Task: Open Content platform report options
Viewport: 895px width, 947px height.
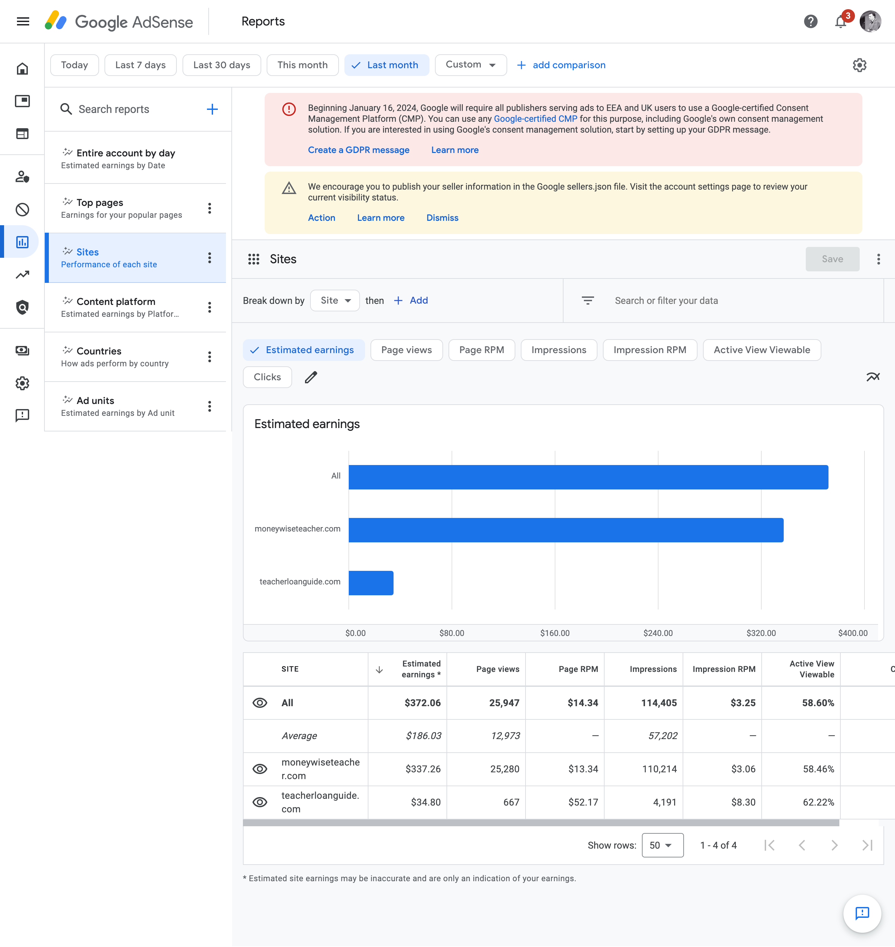Action: (209, 308)
